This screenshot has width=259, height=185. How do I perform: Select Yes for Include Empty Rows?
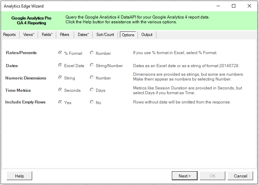(60, 102)
